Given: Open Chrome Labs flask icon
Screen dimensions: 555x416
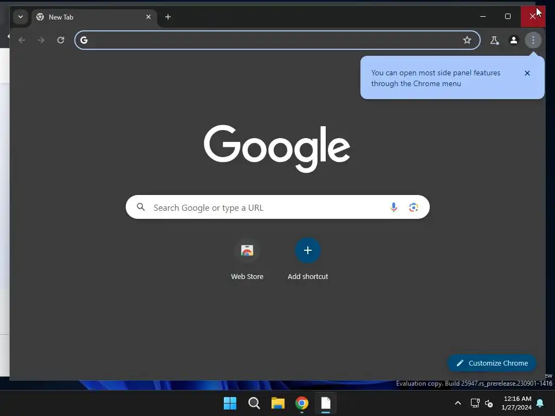Looking at the screenshot, I should [494, 40].
